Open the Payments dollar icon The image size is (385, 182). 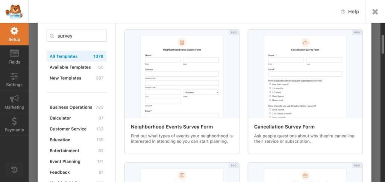coord(14,121)
